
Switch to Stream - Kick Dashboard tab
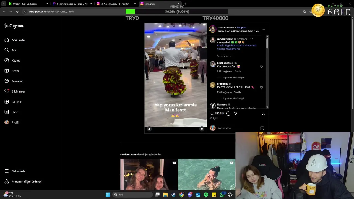pyautogui.click(x=28, y=4)
